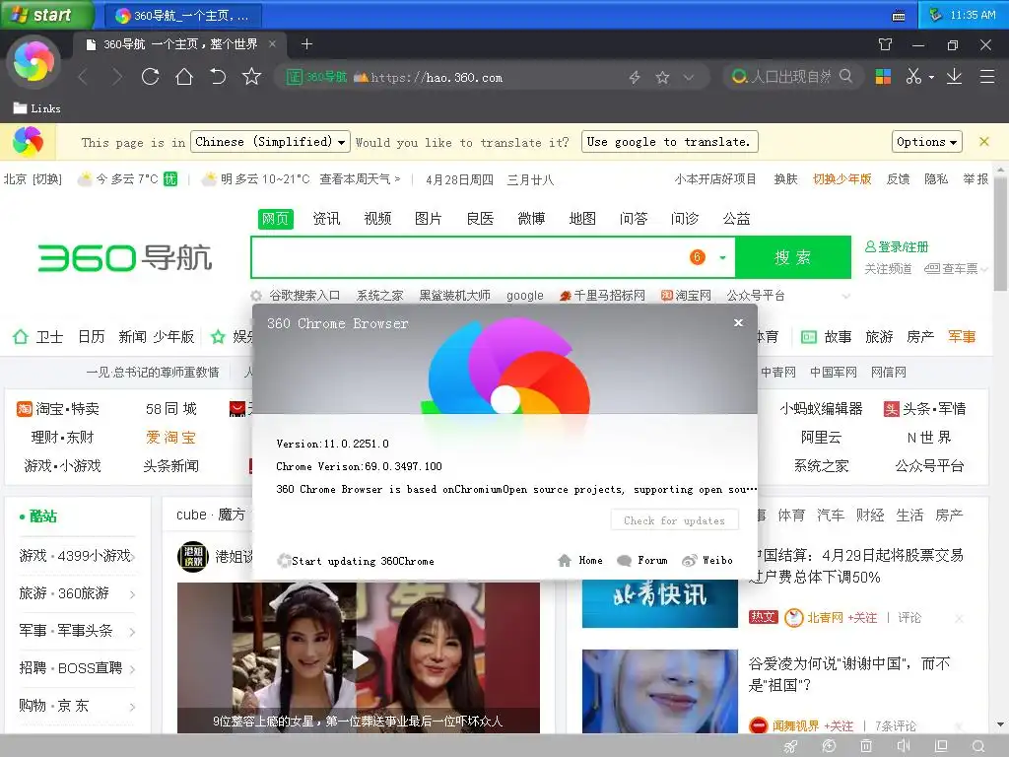Click the Windows start button

coord(47,15)
